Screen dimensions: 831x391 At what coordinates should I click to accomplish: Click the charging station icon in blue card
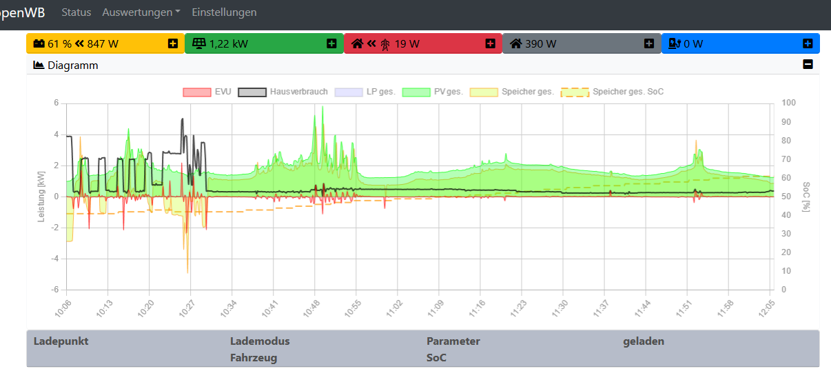(x=675, y=43)
